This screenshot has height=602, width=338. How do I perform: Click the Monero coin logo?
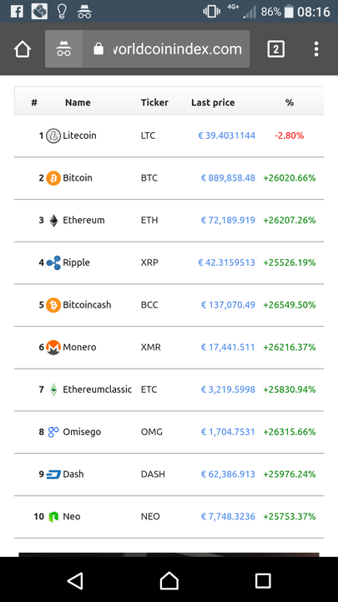click(x=53, y=348)
